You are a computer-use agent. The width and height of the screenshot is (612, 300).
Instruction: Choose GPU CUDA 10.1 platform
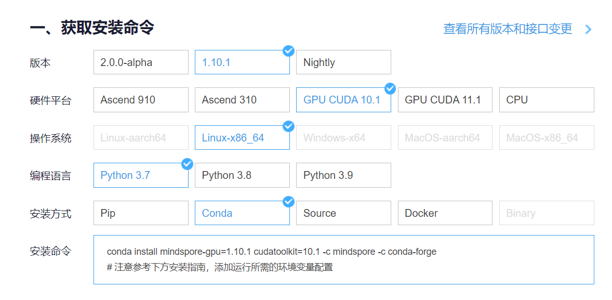pyautogui.click(x=343, y=100)
